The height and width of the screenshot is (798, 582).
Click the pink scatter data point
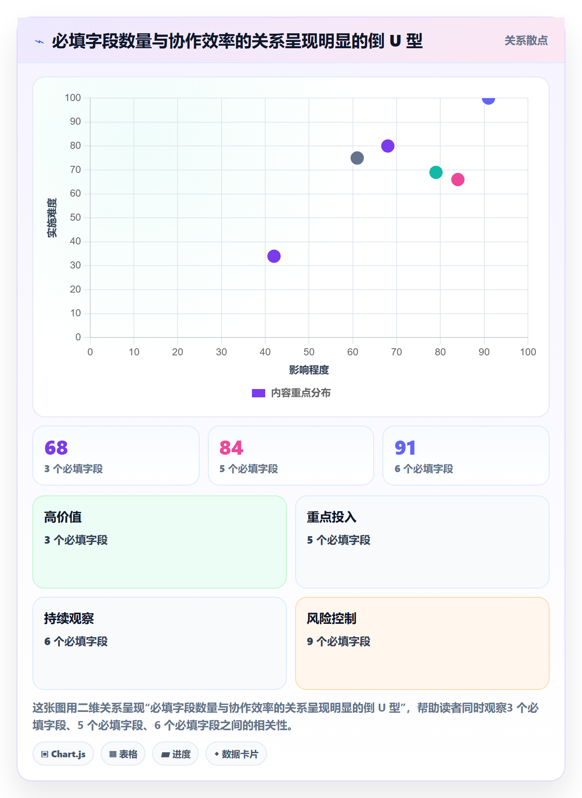coord(458,180)
